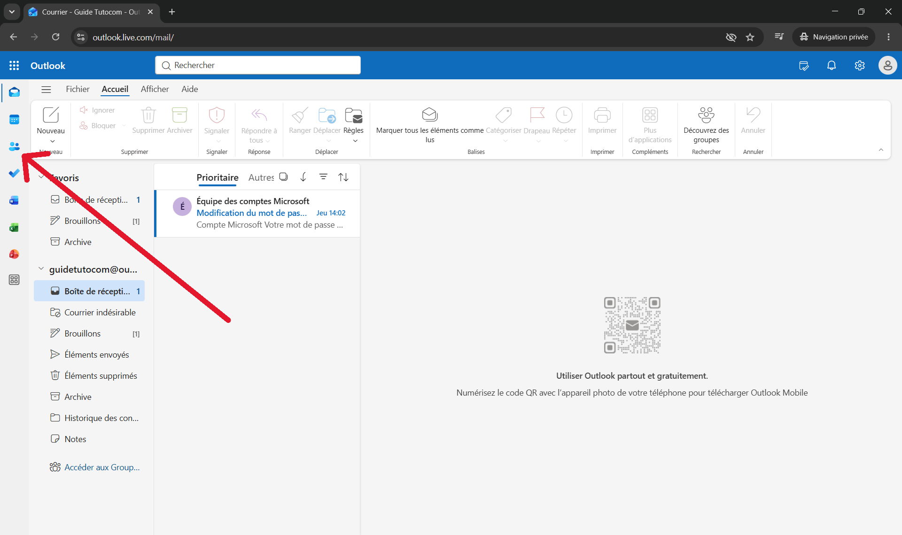
Task: Open My Day calendar-check icon in header
Action: [804, 65]
